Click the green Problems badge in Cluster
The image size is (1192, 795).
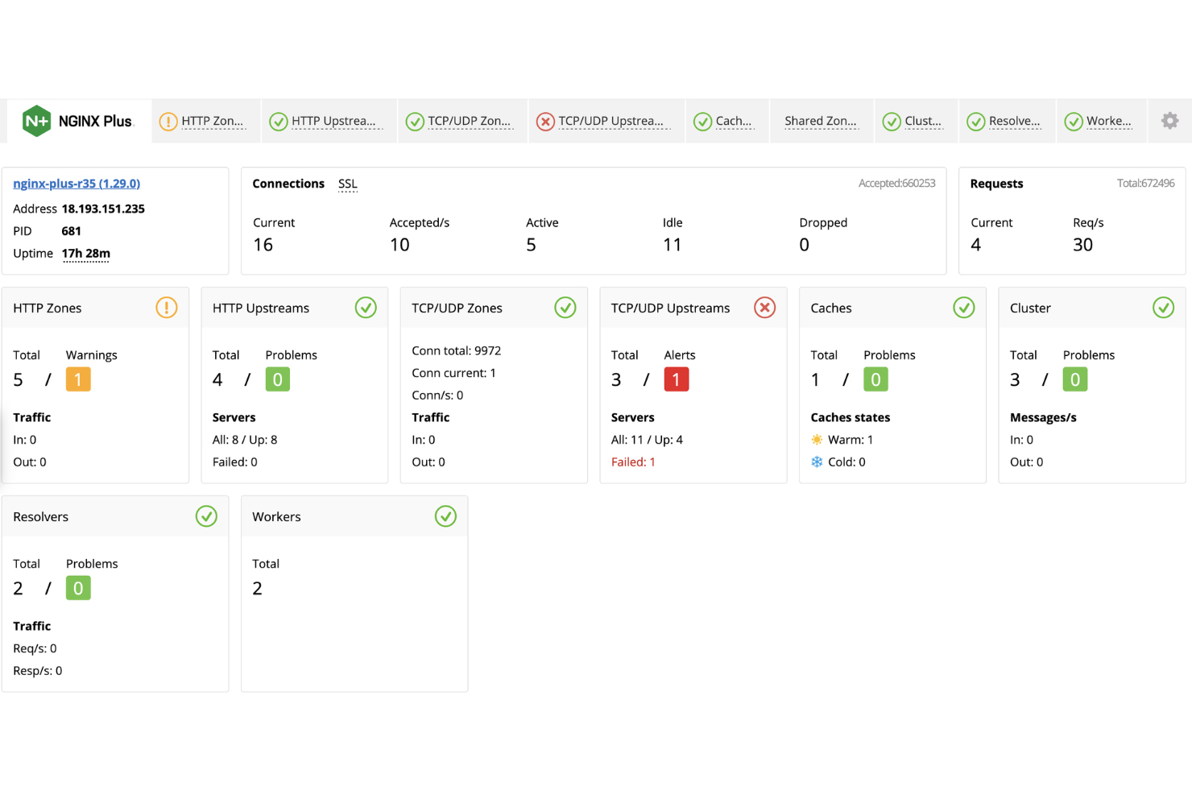(1075, 379)
